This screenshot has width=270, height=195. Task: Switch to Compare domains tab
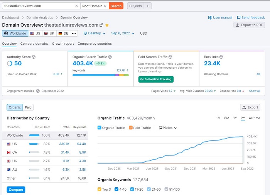coord(34,44)
